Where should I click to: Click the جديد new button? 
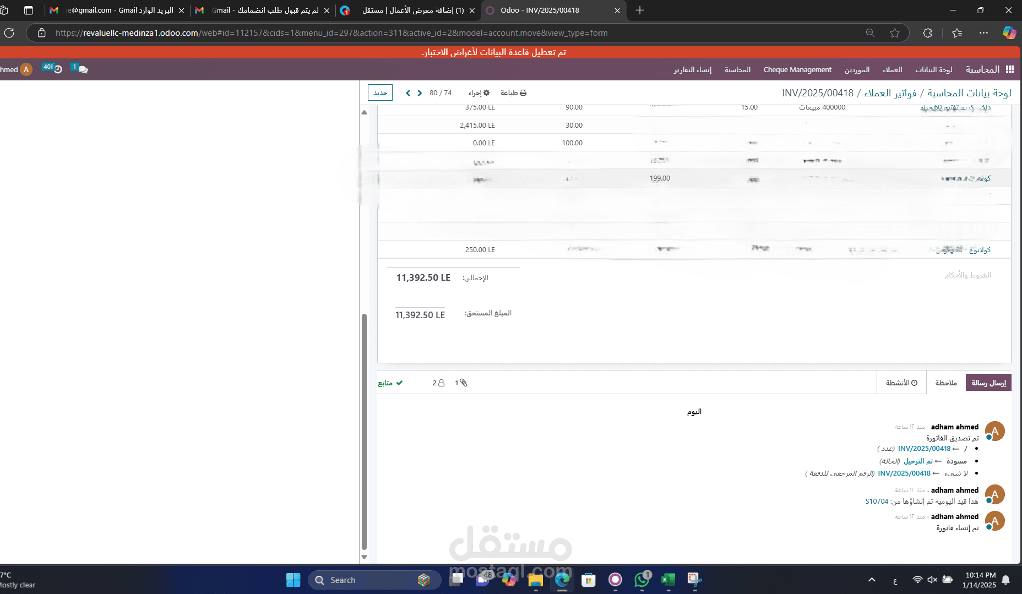pos(380,92)
